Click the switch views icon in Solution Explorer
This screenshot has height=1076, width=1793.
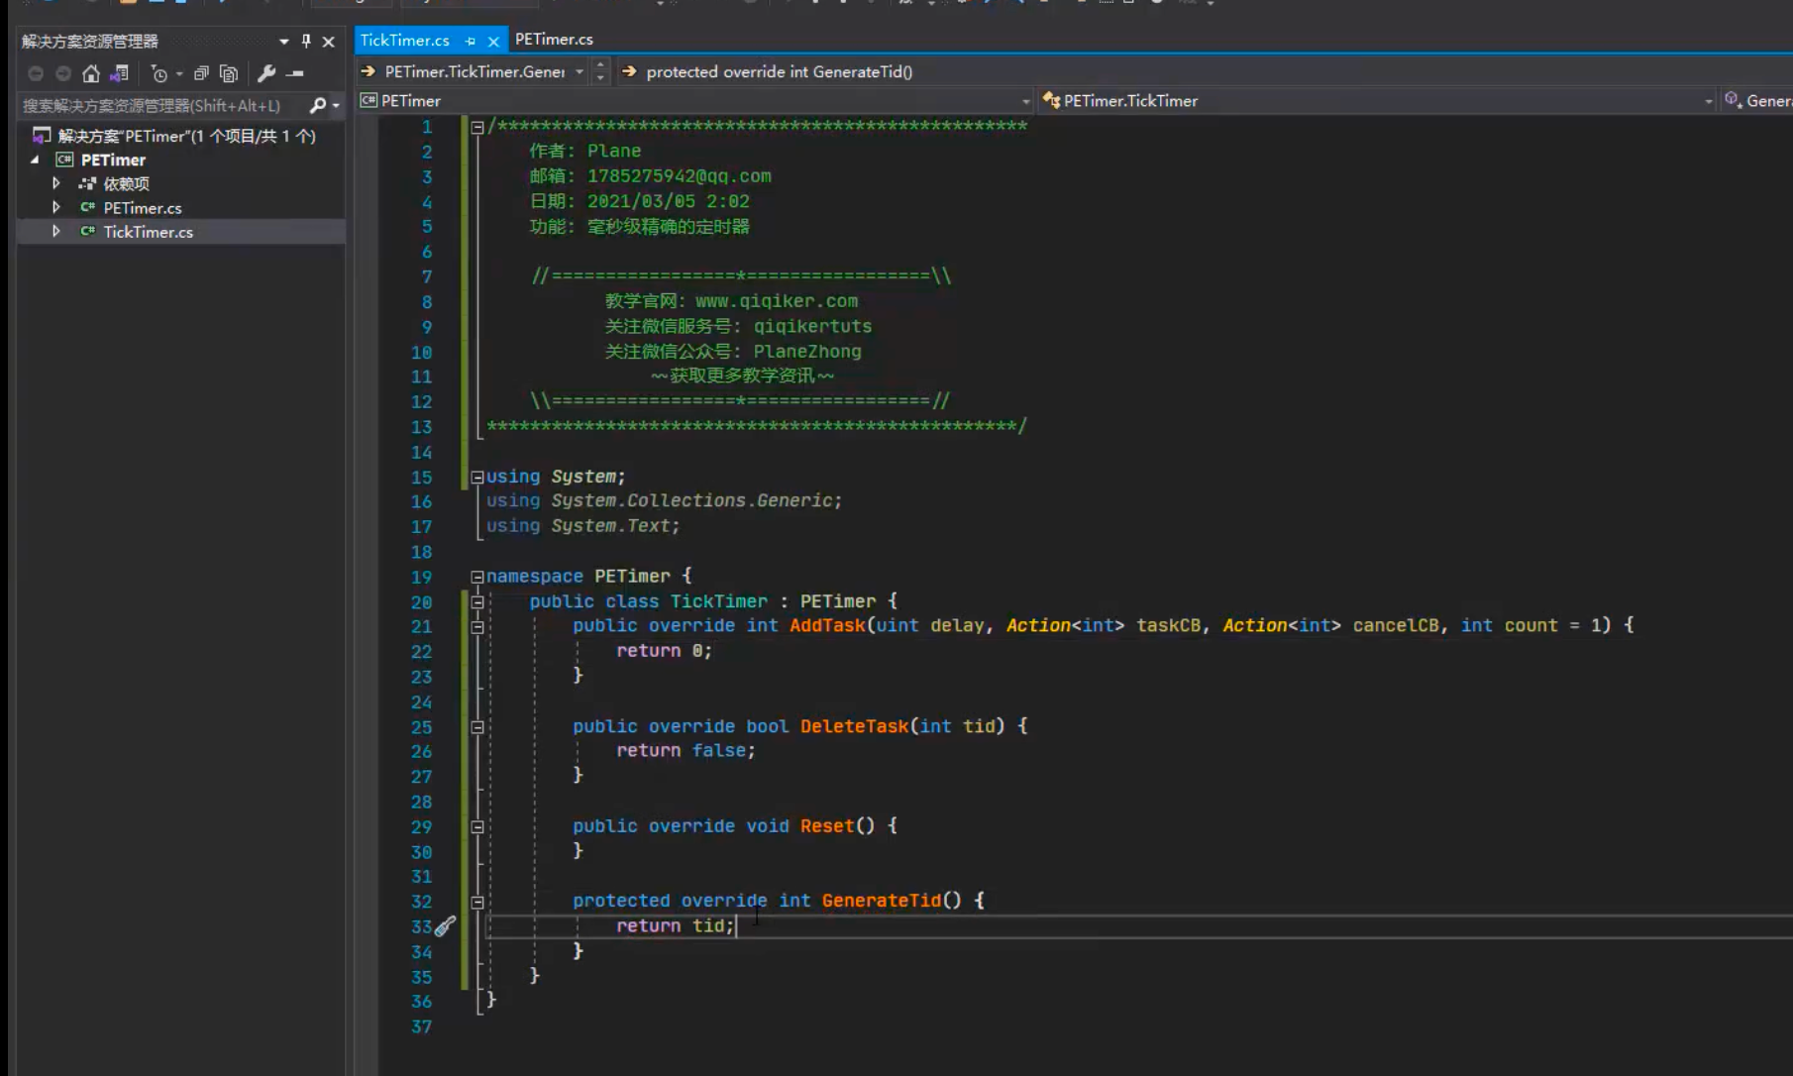(x=120, y=73)
